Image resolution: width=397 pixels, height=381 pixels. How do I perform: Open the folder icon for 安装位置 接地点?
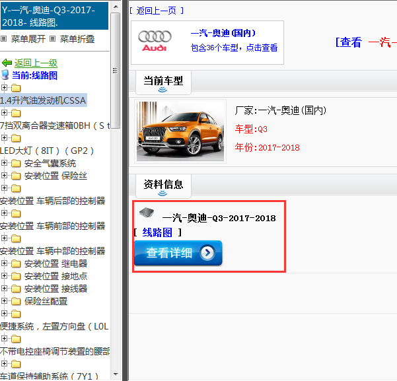[16, 276]
